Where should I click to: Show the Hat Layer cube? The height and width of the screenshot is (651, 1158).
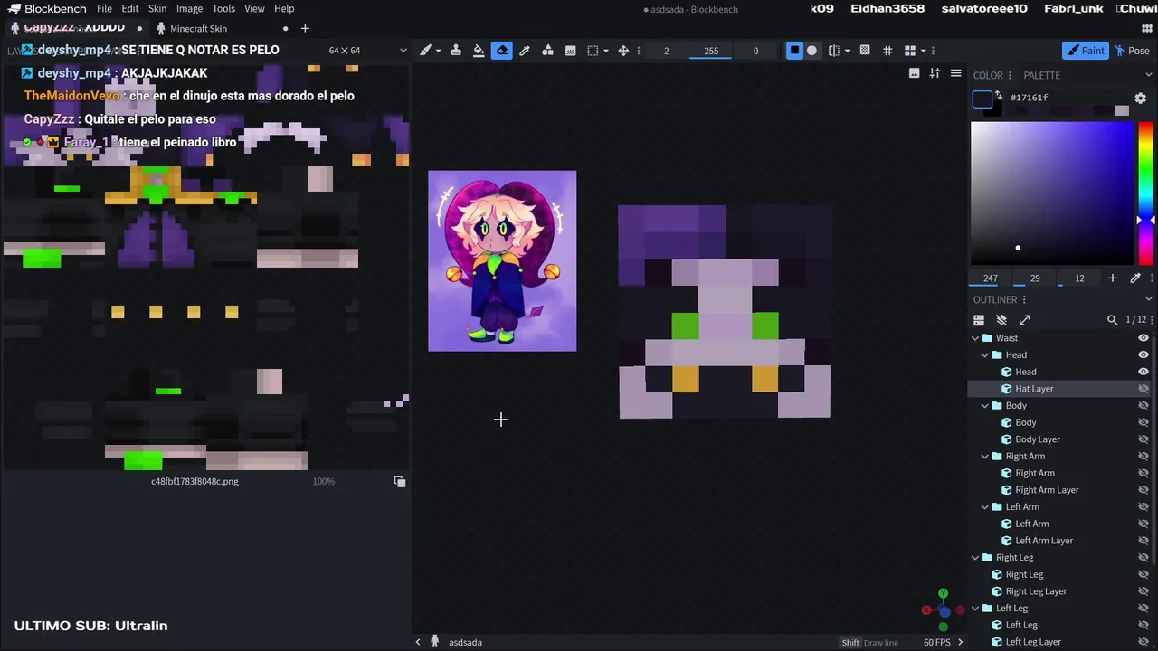point(1144,389)
